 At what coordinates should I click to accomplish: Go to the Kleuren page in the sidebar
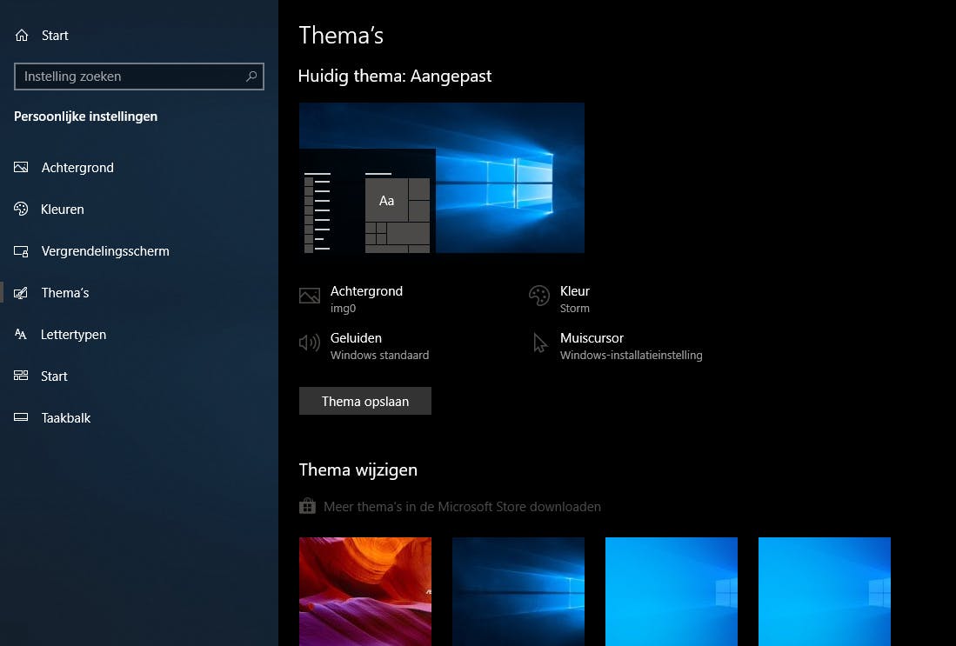coord(139,209)
